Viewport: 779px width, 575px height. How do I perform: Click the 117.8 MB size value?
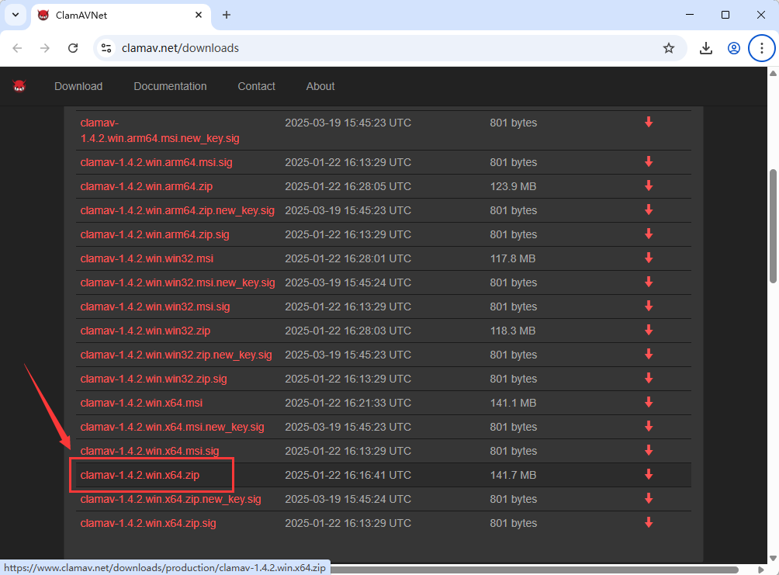click(x=513, y=258)
